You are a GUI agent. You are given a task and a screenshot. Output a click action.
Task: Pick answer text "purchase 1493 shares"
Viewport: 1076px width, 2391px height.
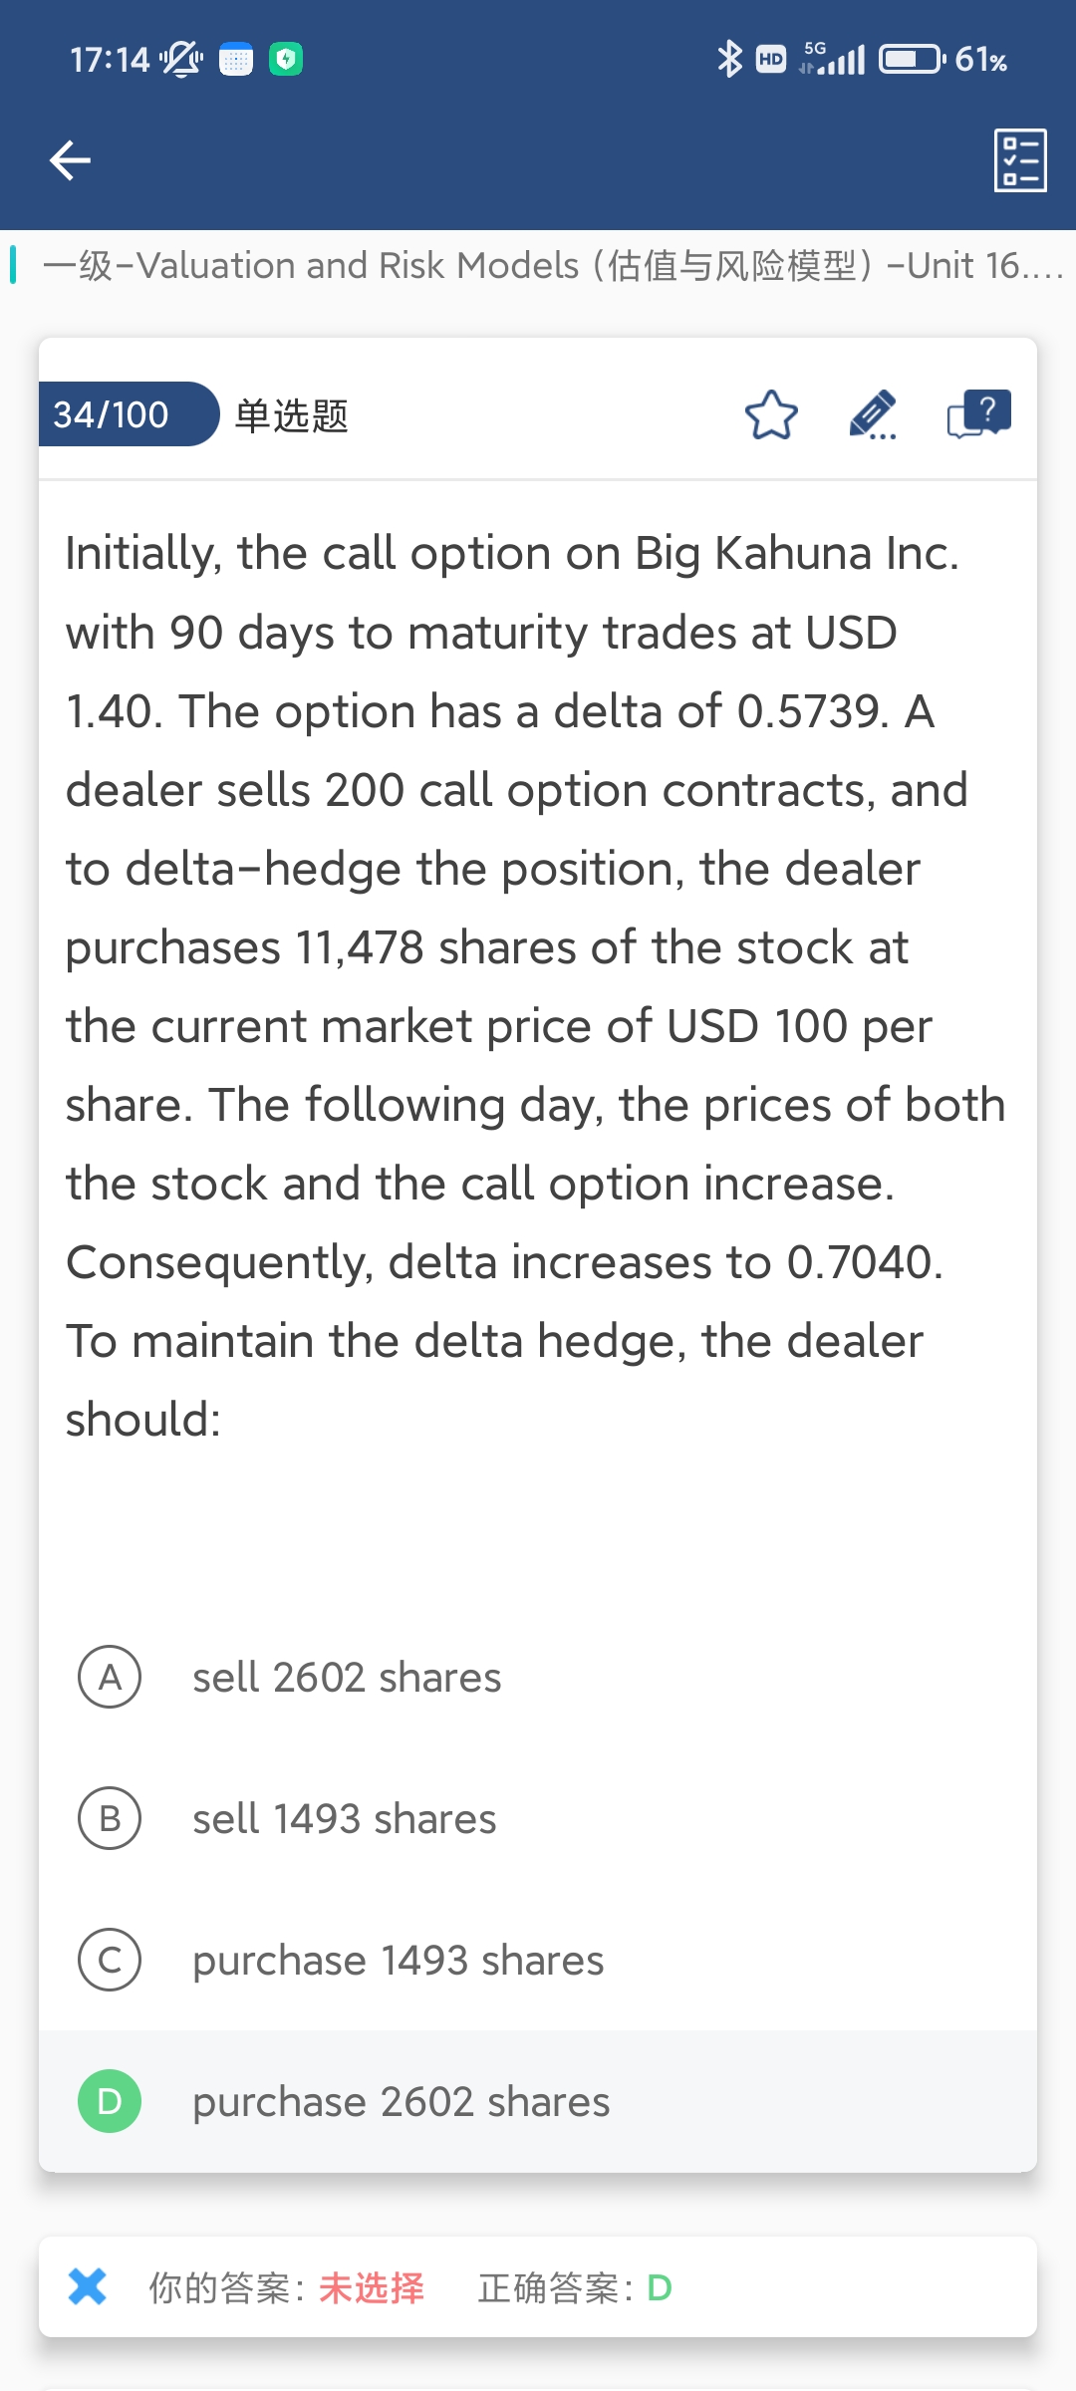pos(399,1961)
